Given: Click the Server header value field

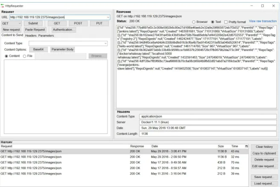Looking at the screenshot, I should 208,122.
